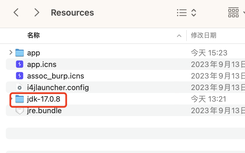Click the Resources window title
The height and width of the screenshot is (153, 245).
72,13
